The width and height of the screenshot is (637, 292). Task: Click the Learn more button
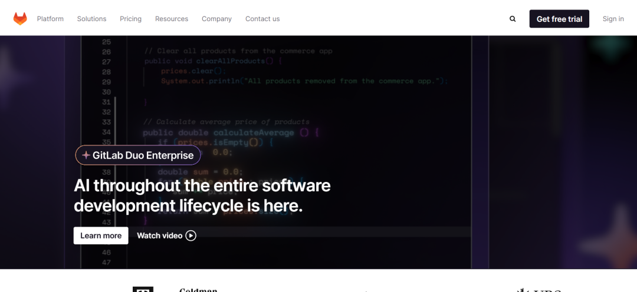coord(101,235)
